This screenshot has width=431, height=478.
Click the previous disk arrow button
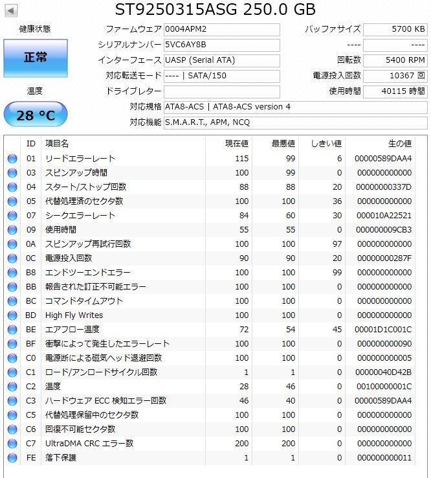coord(11,10)
